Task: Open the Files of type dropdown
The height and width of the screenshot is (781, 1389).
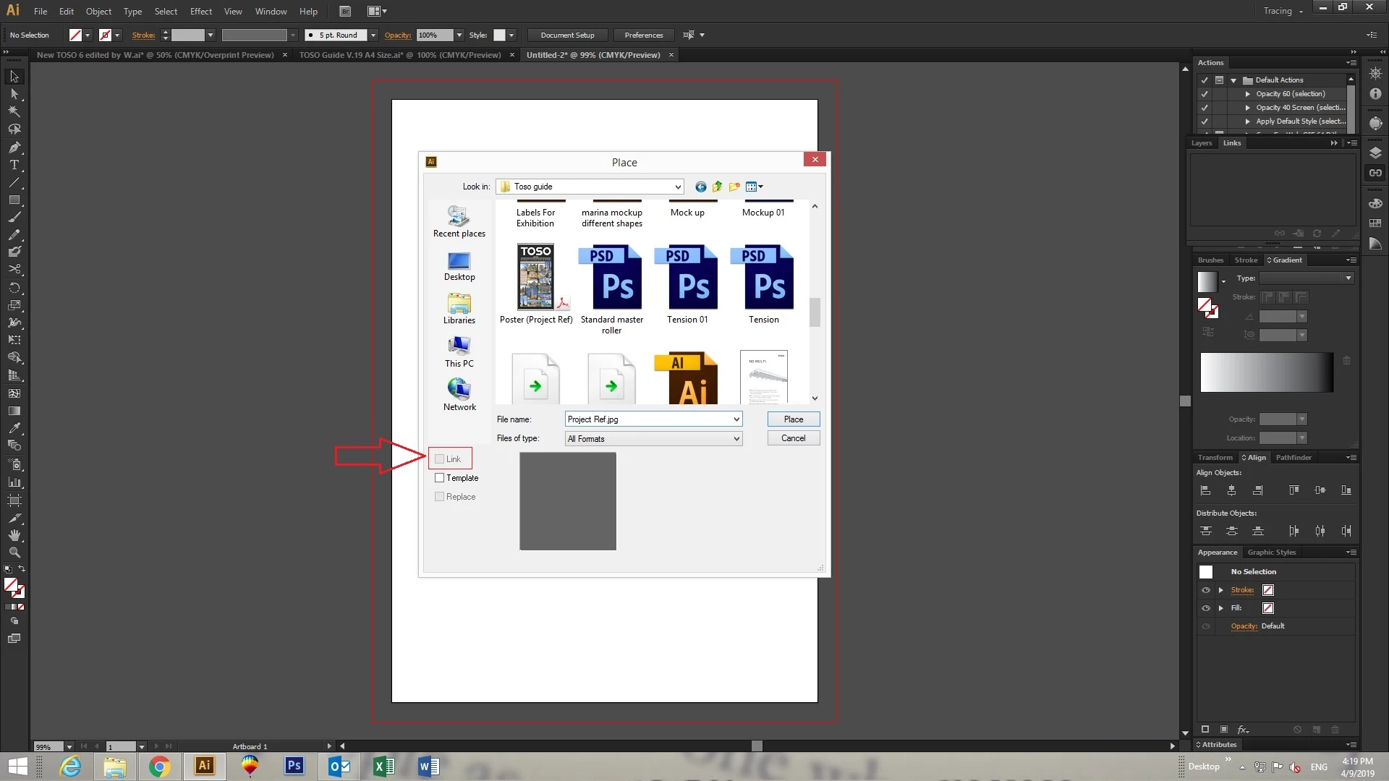Action: click(736, 439)
